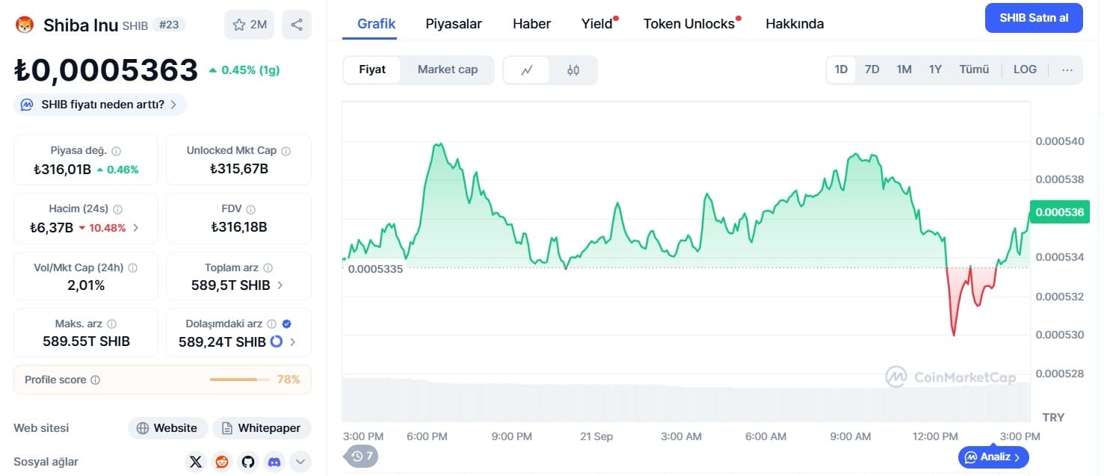Open the share icon button
The width and height of the screenshot is (1104, 476).
tap(297, 25)
